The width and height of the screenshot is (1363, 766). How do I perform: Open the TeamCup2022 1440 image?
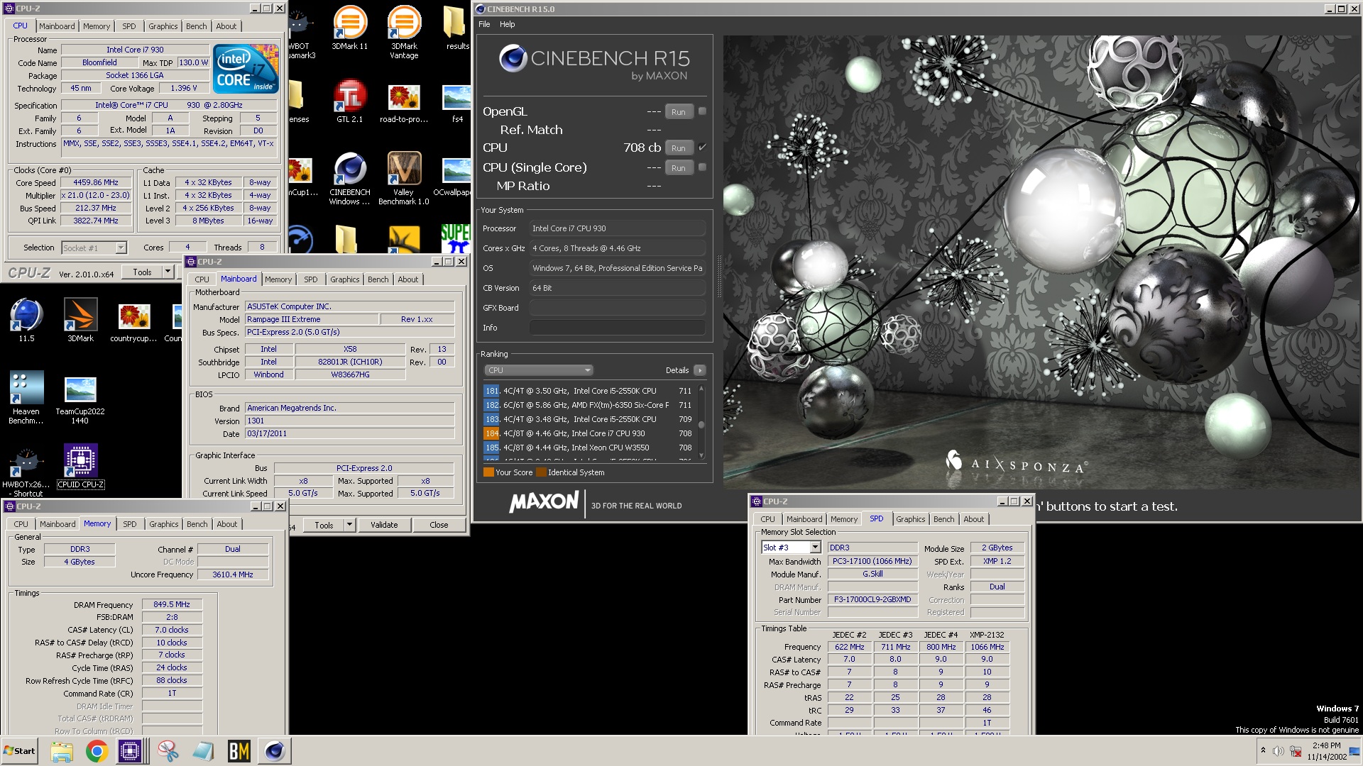(x=80, y=399)
